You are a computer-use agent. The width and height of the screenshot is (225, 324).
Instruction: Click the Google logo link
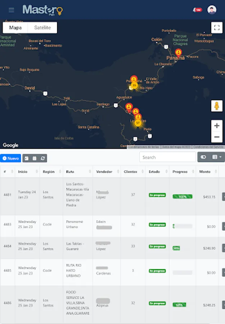point(10,145)
